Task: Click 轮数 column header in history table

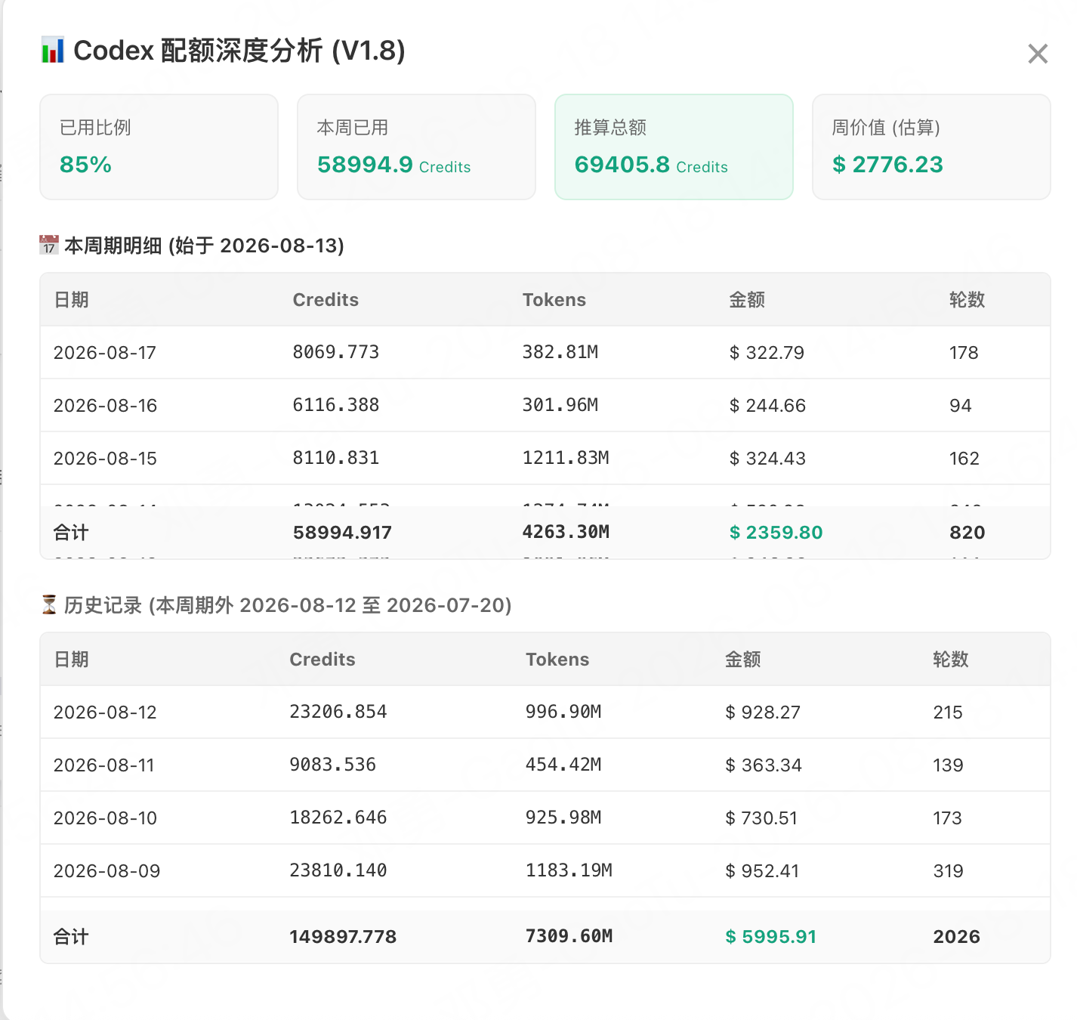Action: pos(950,660)
